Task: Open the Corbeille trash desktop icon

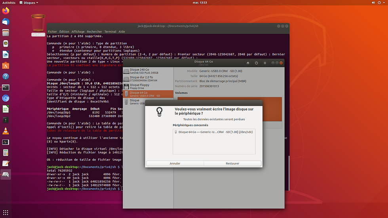Action: coord(38,25)
